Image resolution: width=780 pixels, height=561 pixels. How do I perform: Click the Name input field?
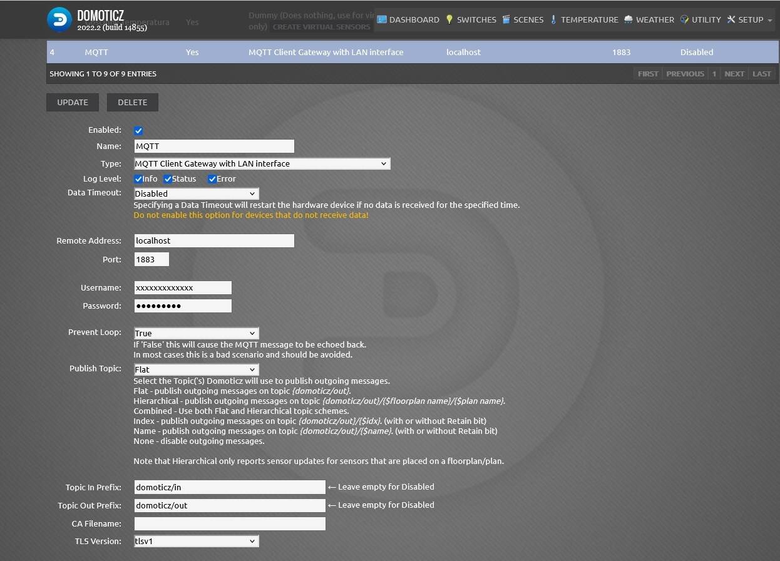(214, 146)
